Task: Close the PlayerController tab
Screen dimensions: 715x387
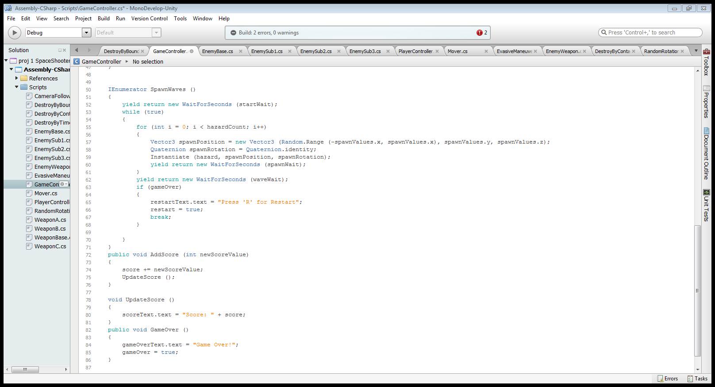Action: 437,51
